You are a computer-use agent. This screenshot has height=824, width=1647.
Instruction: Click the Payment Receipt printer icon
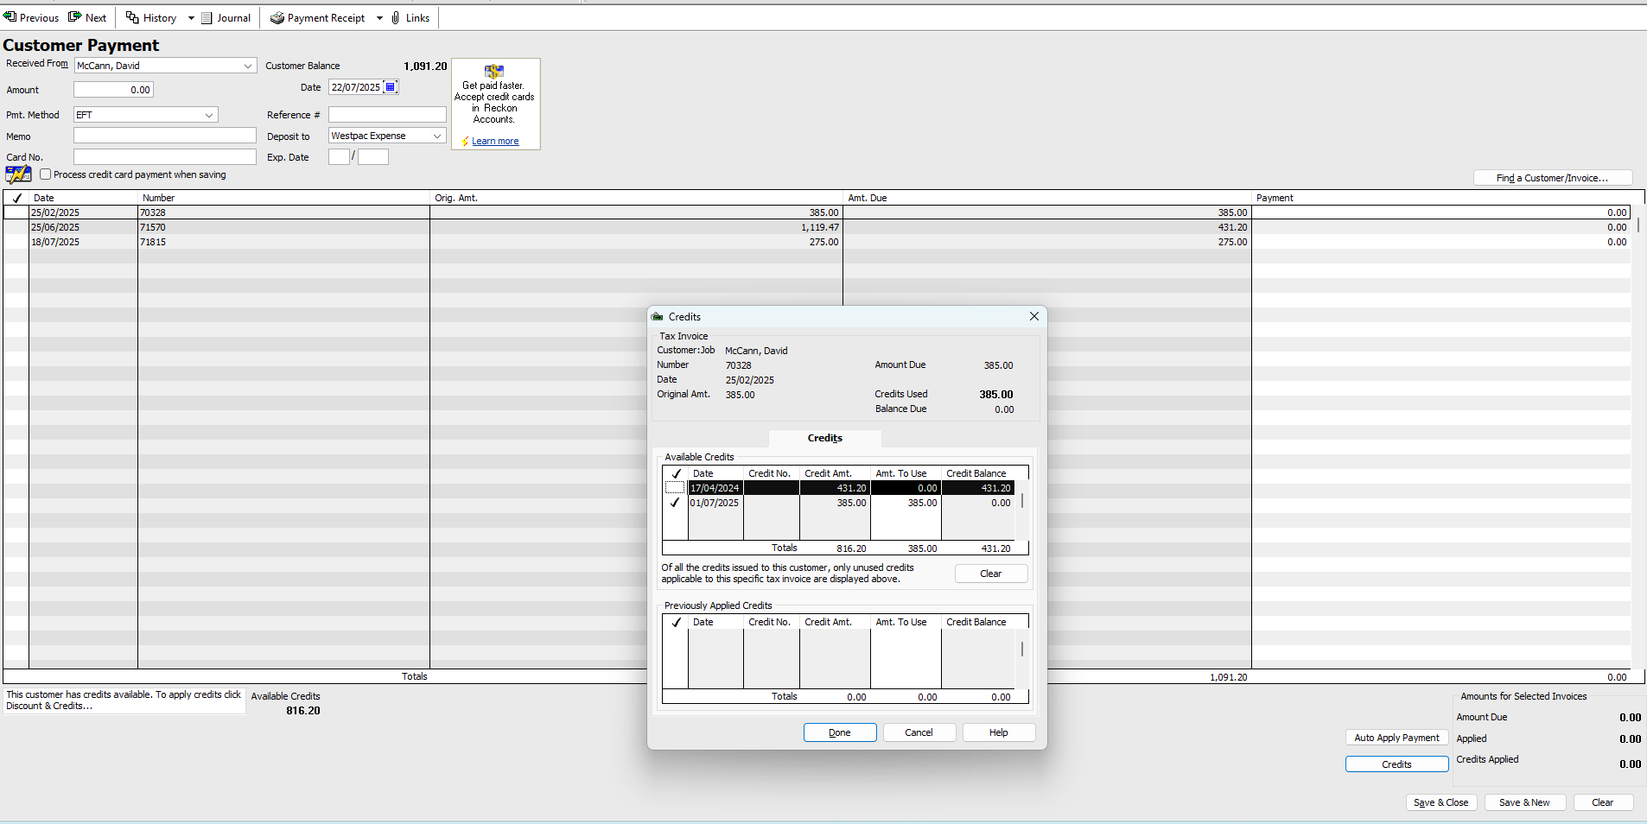[x=277, y=17]
